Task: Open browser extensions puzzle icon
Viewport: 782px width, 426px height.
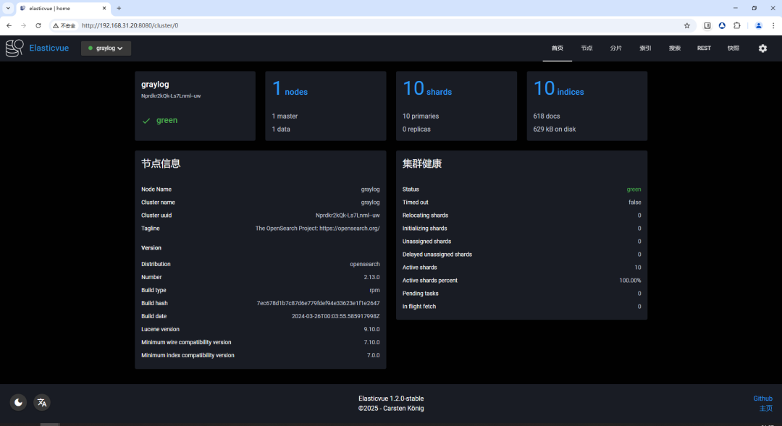Action: point(736,25)
